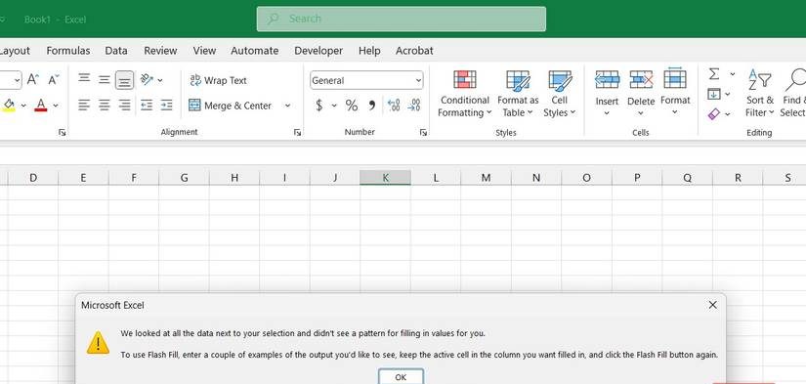Click the Fill down icon

click(714, 94)
